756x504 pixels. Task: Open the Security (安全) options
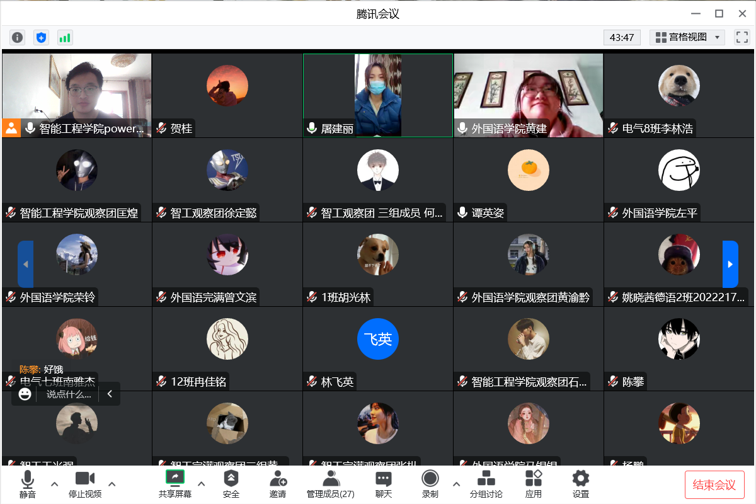(231, 483)
